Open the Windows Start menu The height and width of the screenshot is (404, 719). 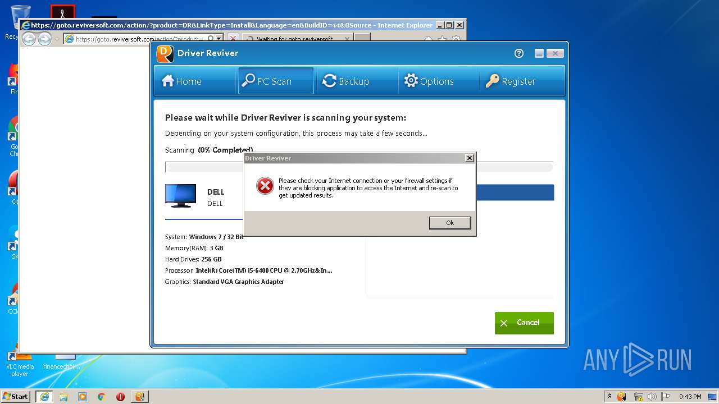click(x=15, y=396)
